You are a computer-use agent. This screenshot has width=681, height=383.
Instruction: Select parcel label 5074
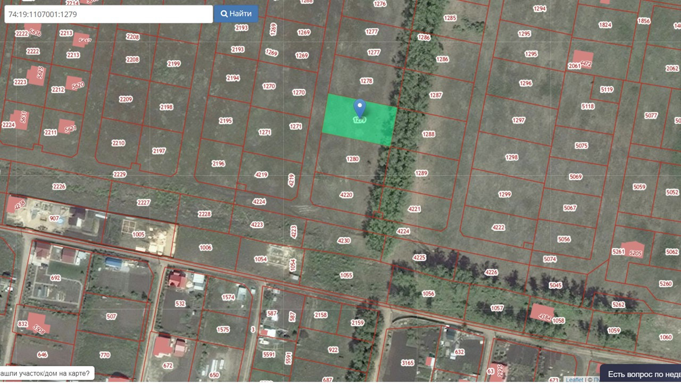coord(550,259)
